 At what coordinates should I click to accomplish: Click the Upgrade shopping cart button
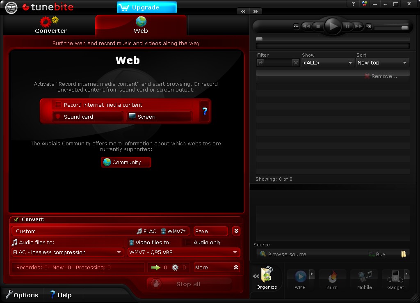point(147,7)
